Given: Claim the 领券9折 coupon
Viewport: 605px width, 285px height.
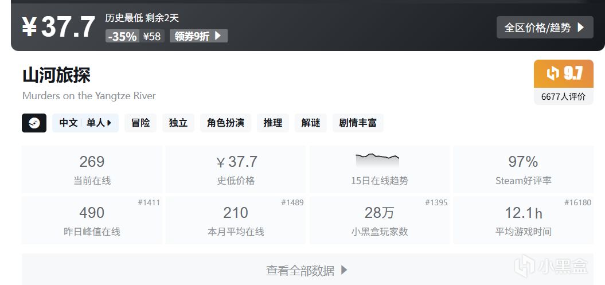Looking at the screenshot, I should click(x=198, y=36).
